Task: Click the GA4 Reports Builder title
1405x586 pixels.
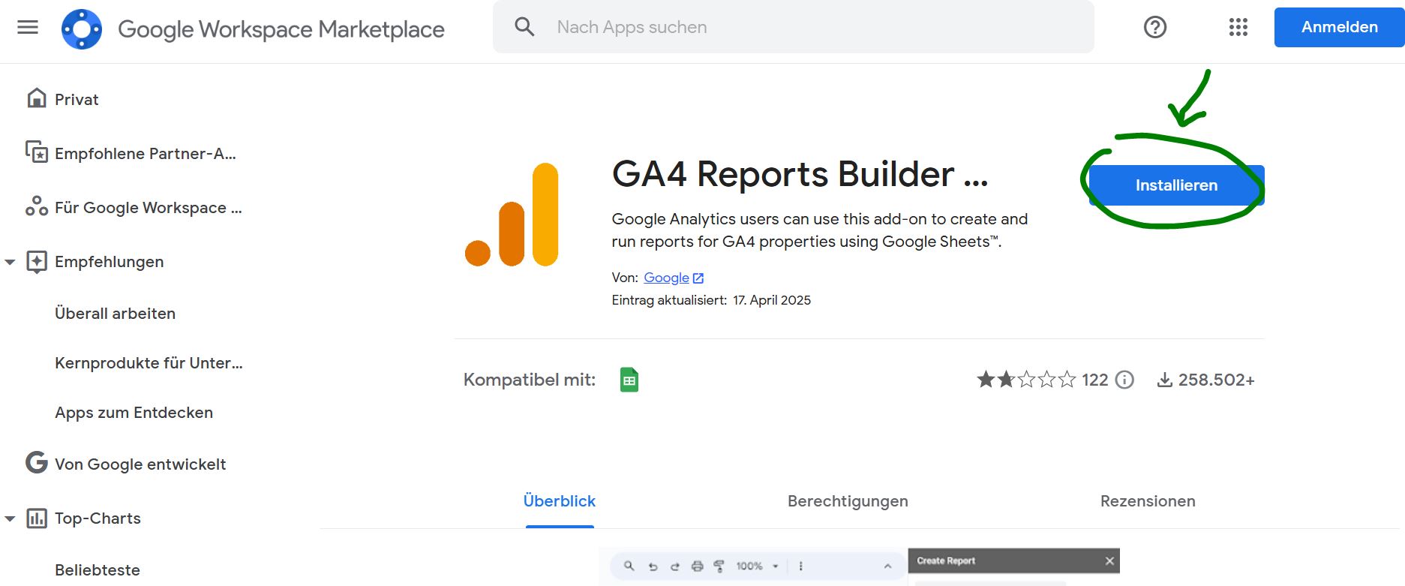Action: tap(800, 174)
